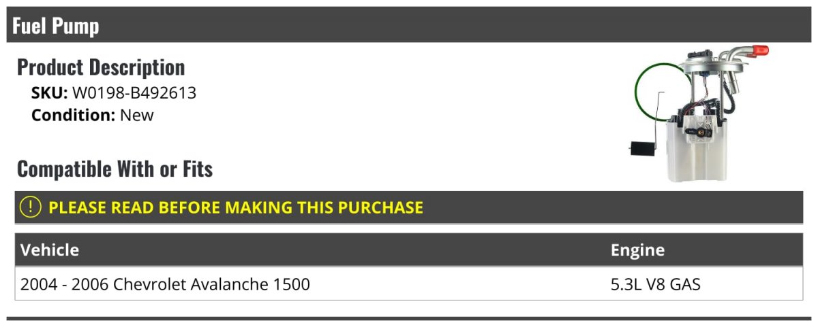The height and width of the screenshot is (327, 818).
Task: Click the white pump reservoir in the image
Action: point(697,160)
